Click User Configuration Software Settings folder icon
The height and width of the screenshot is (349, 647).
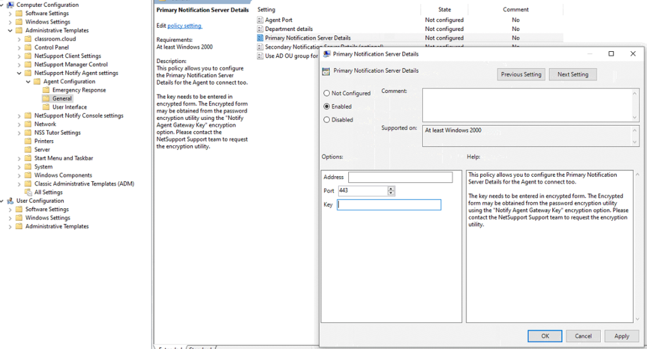(19, 210)
